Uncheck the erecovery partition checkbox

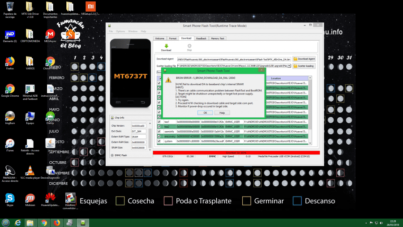(x=159, y=136)
